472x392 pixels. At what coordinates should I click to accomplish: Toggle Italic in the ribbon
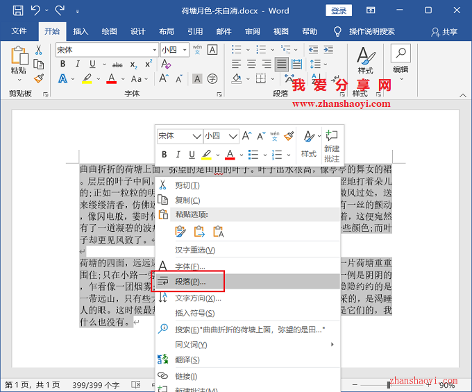[x=78, y=64]
